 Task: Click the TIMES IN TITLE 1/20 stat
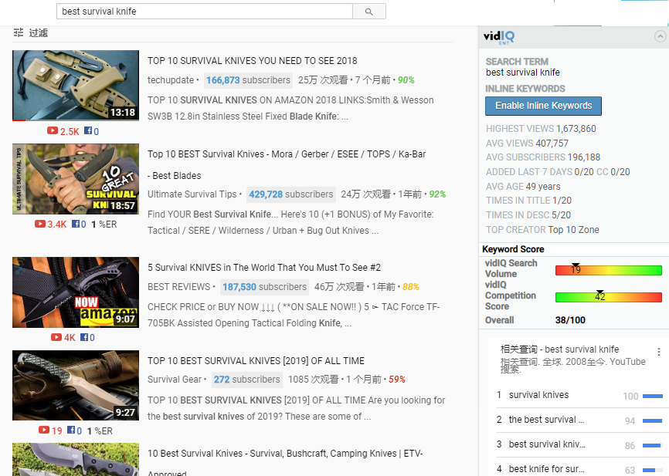coord(528,201)
